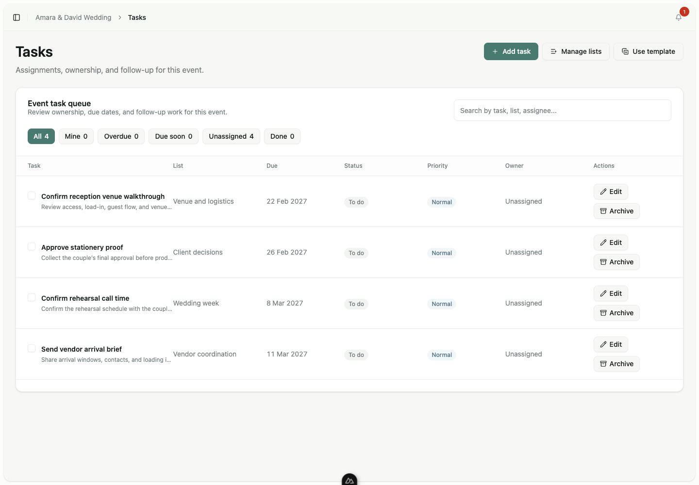
Task: Toggle the sidebar panel icon
Action: (x=17, y=17)
